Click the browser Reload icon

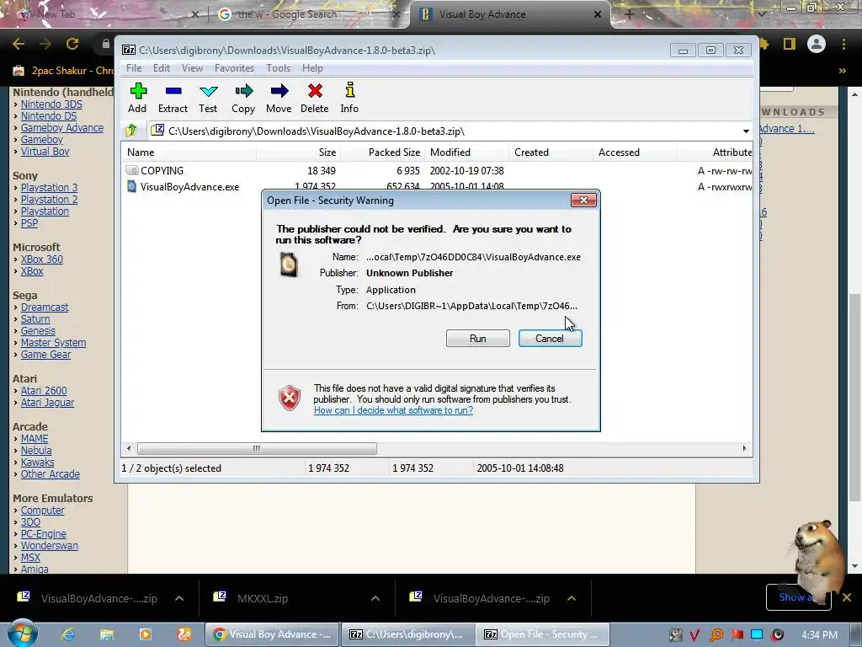click(x=72, y=44)
